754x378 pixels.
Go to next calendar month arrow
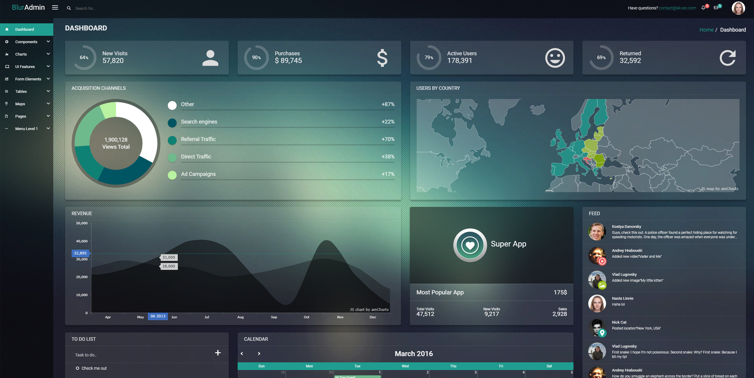259,353
